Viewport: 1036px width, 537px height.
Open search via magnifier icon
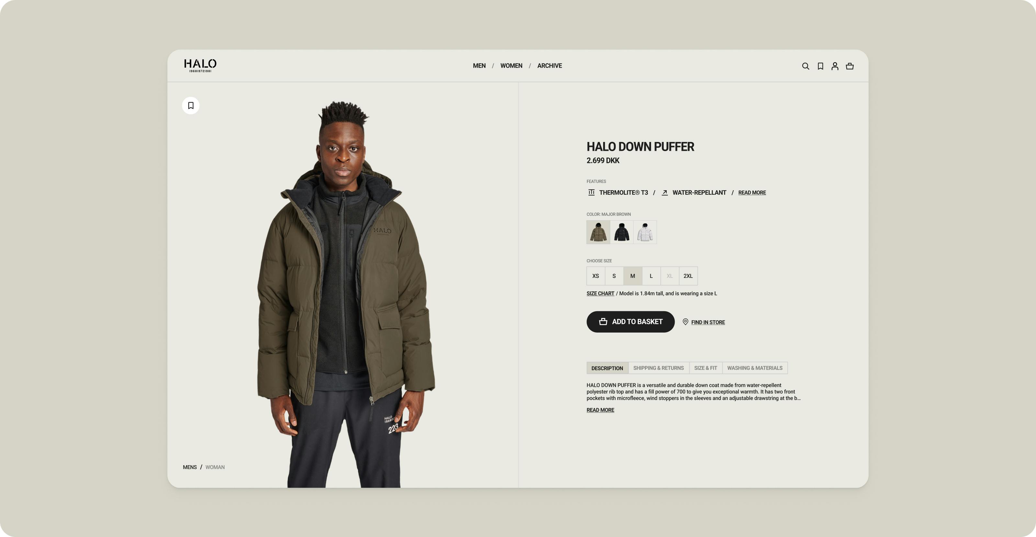pos(805,66)
